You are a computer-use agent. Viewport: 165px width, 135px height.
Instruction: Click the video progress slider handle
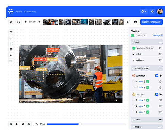(x=80, y=124)
